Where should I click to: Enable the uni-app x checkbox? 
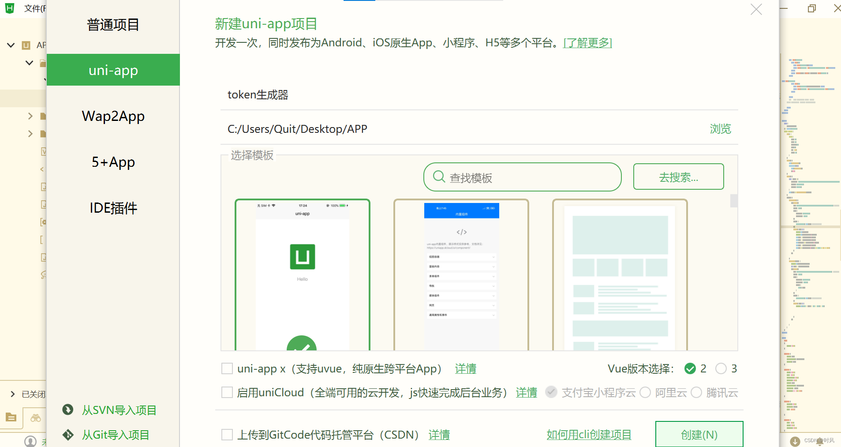pos(227,368)
